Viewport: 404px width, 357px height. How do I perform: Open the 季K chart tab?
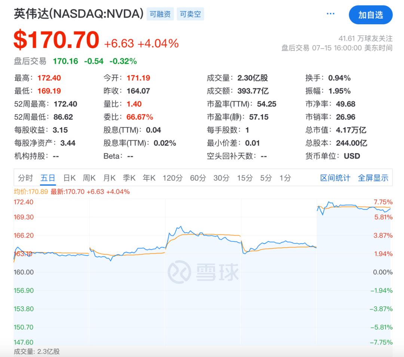129,178
